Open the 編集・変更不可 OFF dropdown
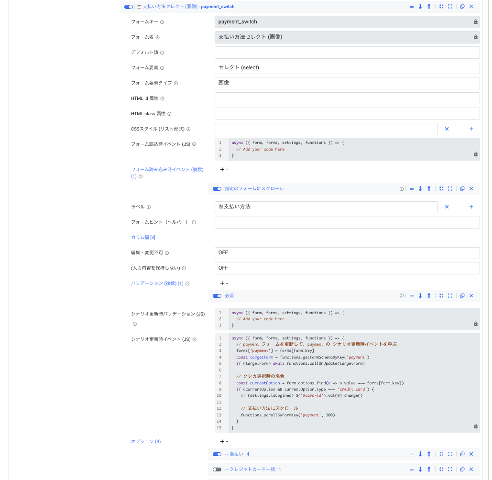 pyautogui.click(x=347, y=253)
